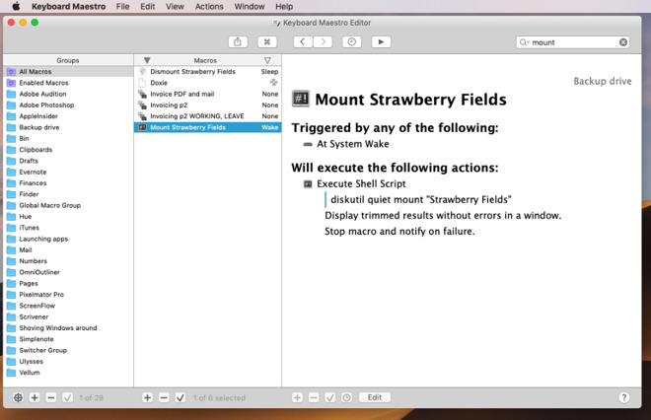Clear the search field text

pos(623,42)
